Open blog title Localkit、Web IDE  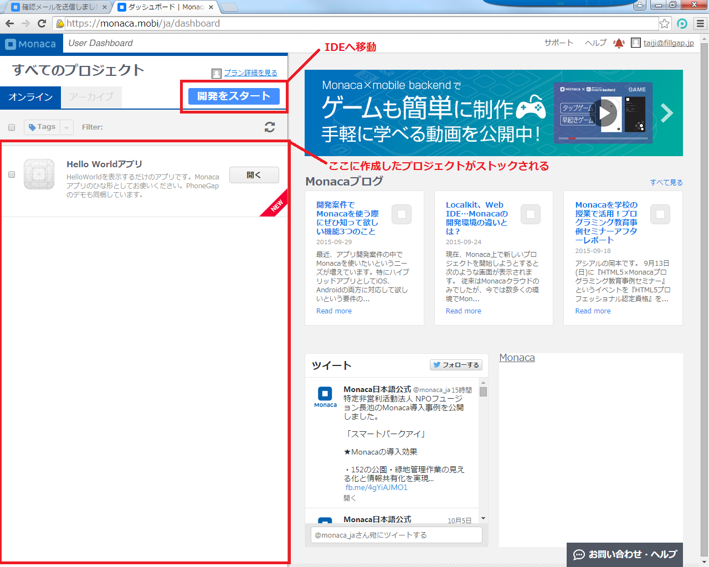[477, 218]
